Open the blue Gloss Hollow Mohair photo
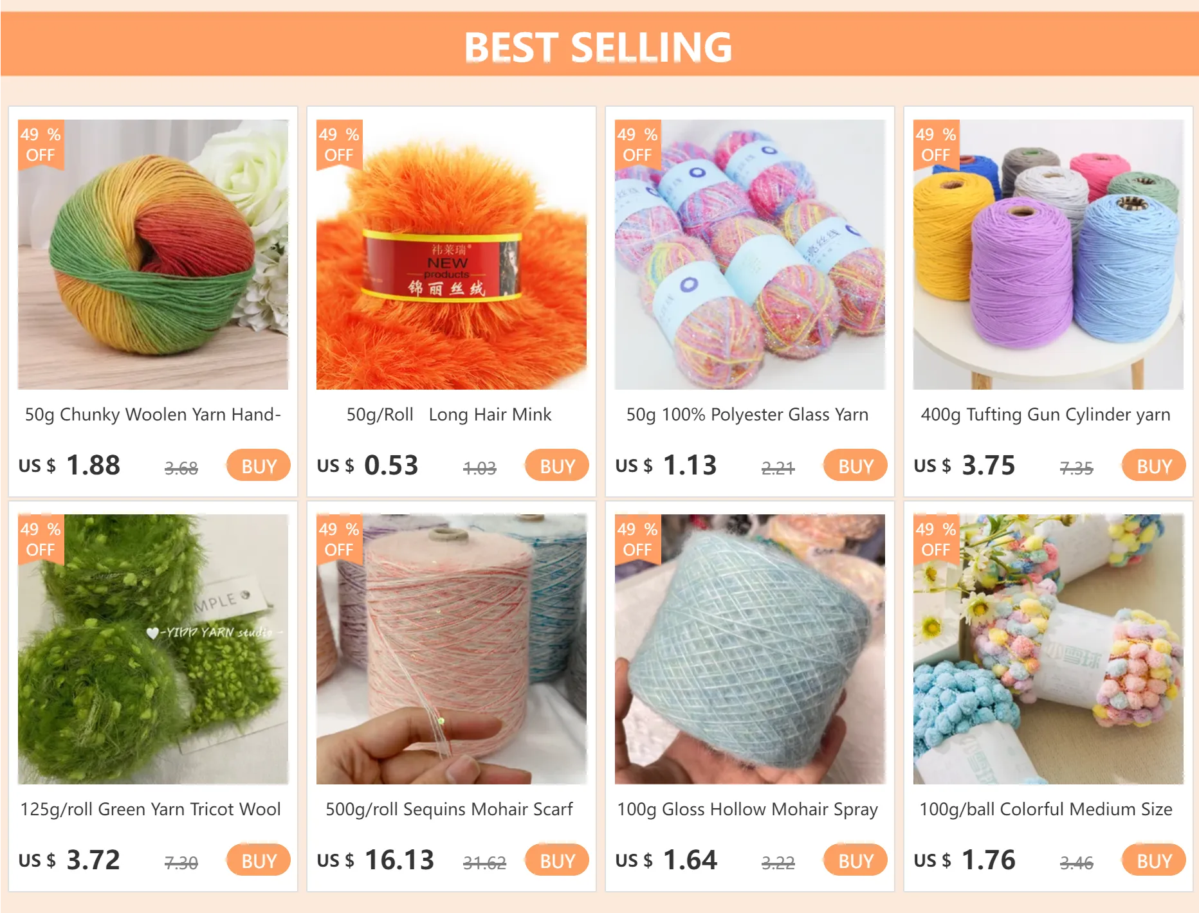Viewport: 1199px width, 913px height. tap(750, 649)
